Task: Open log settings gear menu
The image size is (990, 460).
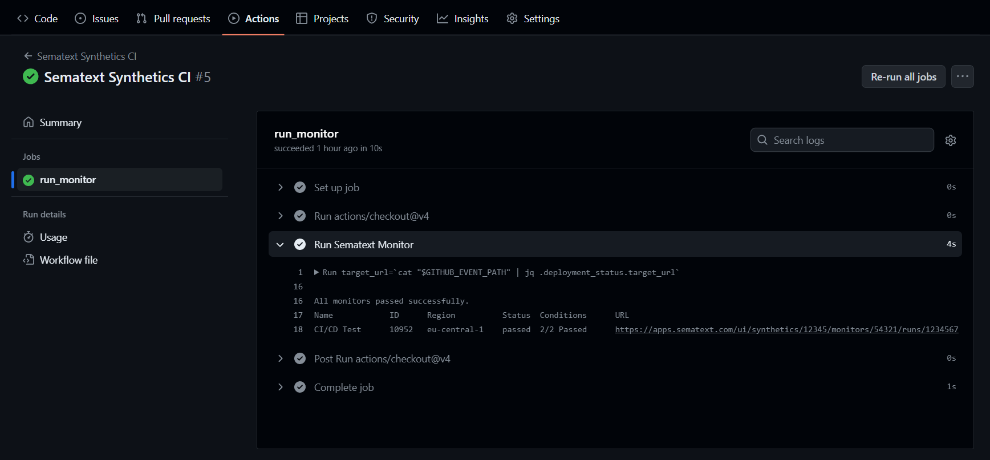Action: coord(951,140)
